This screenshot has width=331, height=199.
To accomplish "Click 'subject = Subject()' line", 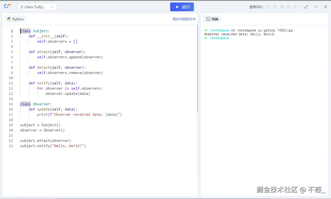I will coord(40,125).
